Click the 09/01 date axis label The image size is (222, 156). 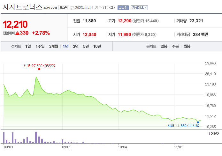tap(66, 147)
